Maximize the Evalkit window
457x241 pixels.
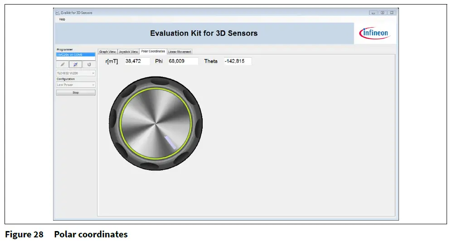point(382,13)
